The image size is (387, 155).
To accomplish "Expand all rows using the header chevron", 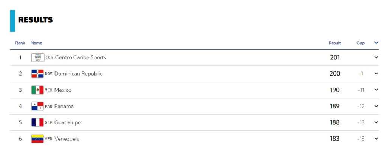I will click(376, 43).
